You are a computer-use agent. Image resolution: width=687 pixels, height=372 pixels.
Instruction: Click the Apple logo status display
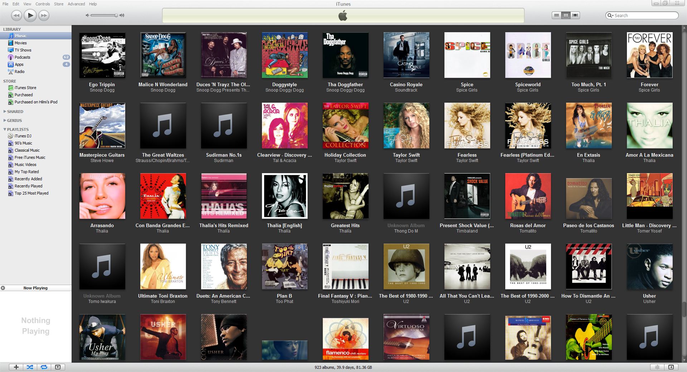click(343, 16)
